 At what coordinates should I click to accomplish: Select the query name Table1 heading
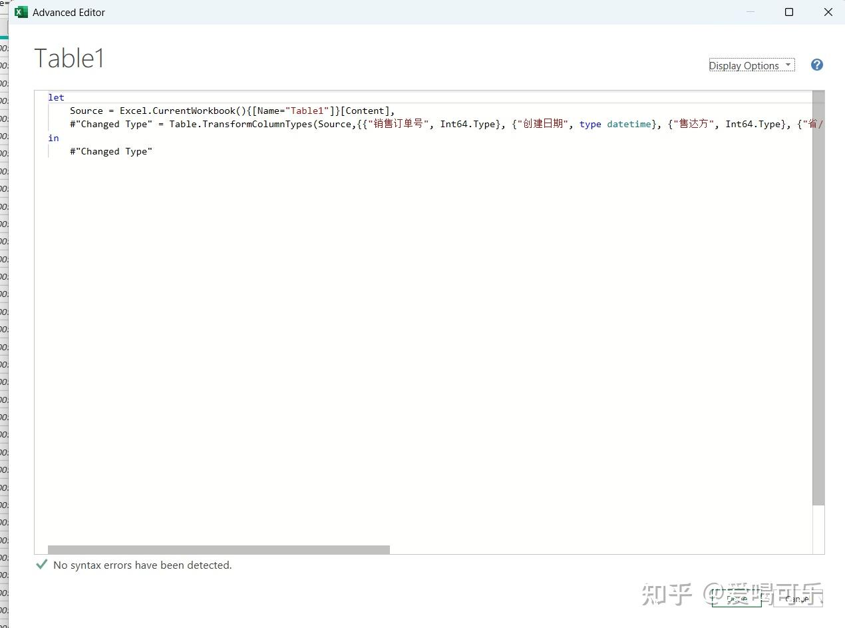point(69,58)
